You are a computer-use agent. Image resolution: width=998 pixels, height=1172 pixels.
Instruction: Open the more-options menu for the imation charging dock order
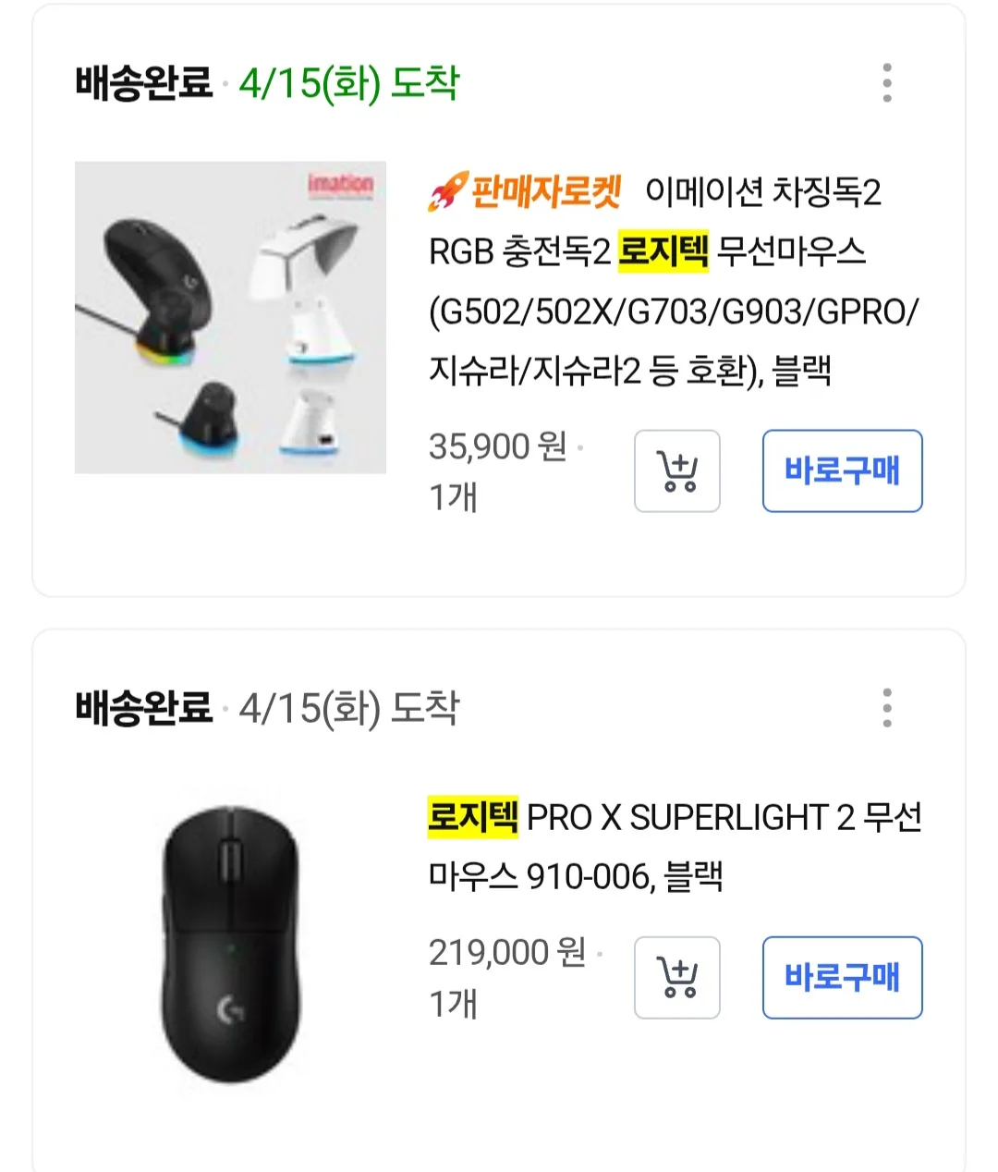tap(887, 83)
